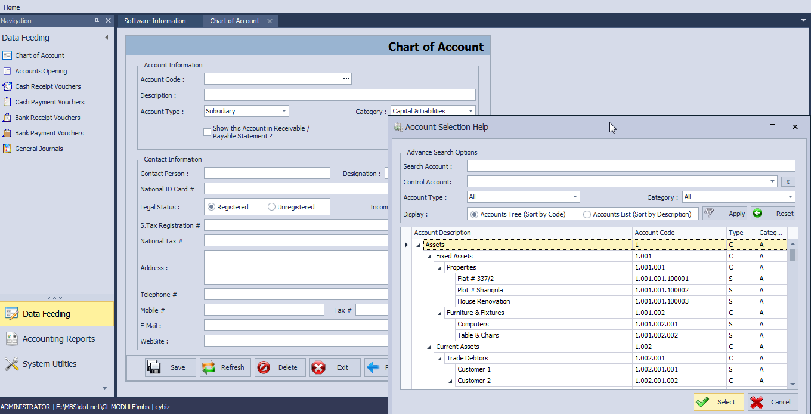Open the Control Account dropdown in dialog
The image size is (811, 414).
tap(773, 181)
